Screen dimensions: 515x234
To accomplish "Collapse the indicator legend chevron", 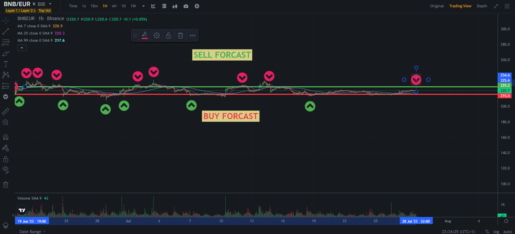I will click(x=22, y=48).
